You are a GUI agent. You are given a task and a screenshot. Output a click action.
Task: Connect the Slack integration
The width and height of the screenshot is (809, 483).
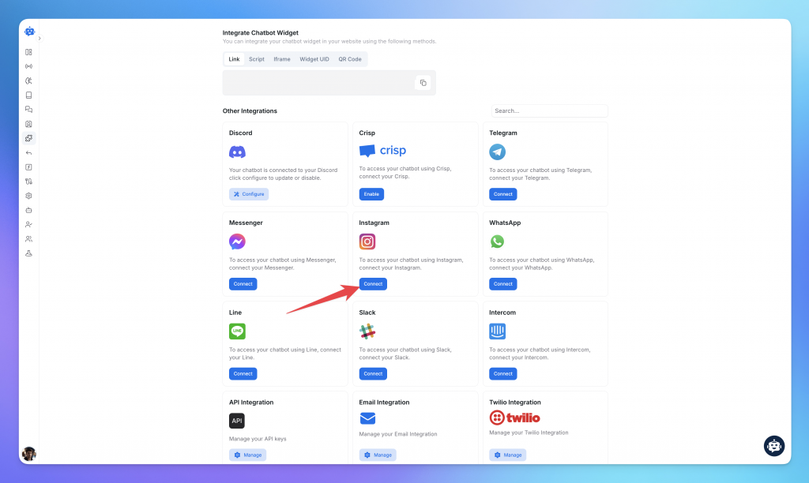click(373, 374)
